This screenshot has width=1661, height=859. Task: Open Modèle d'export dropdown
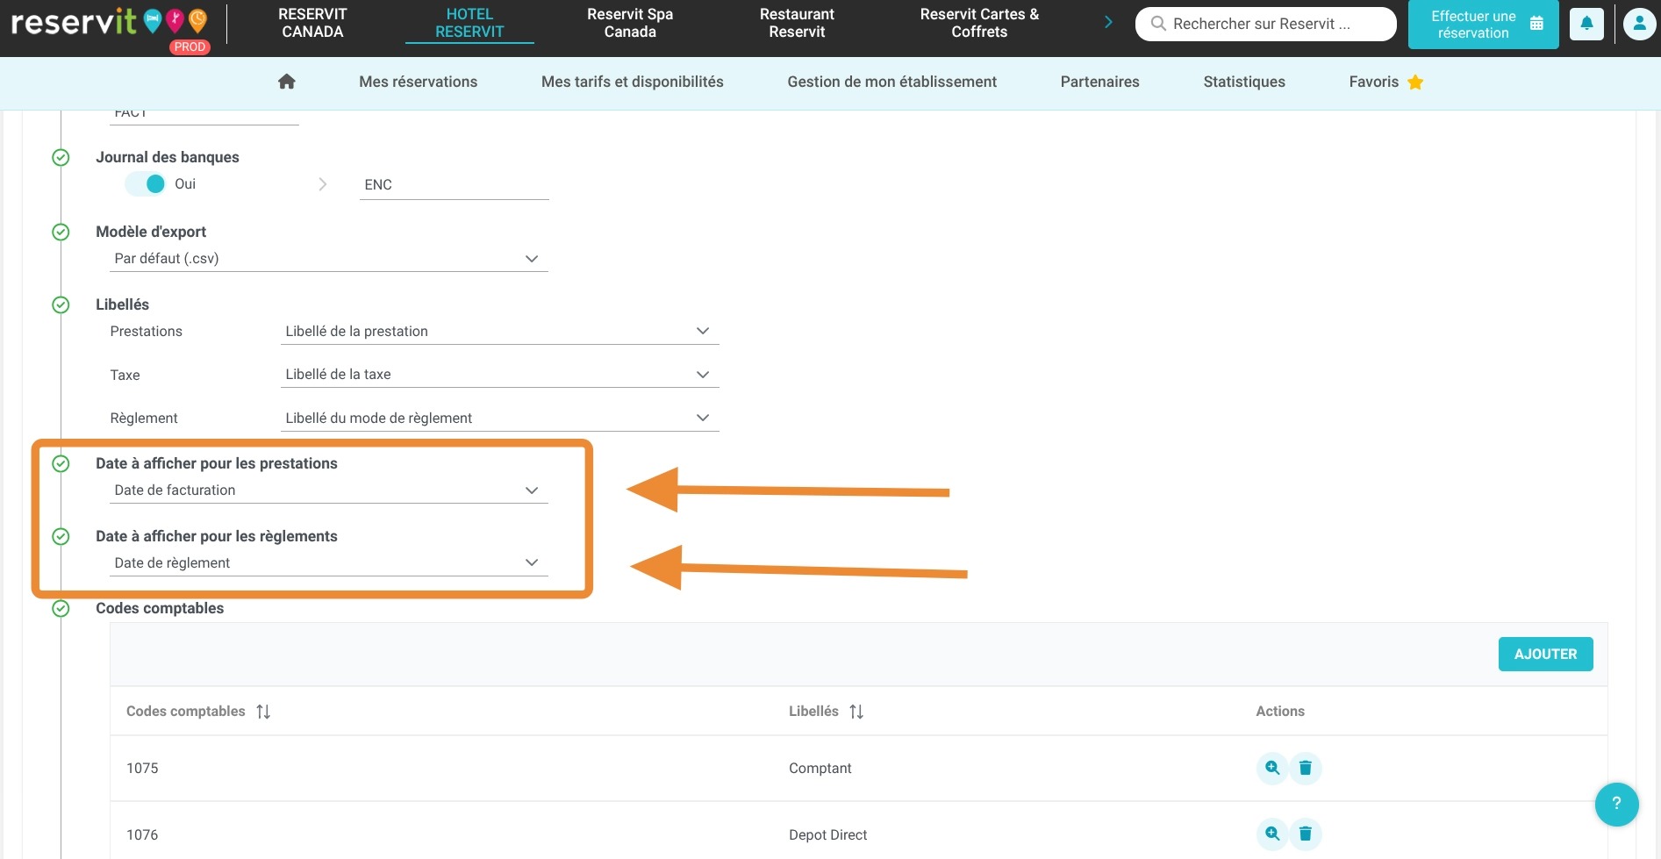(329, 259)
